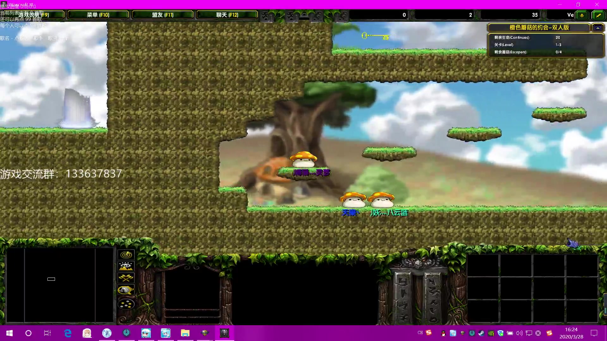Open Steam tray icon
This screenshot has width=607, height=341.
(481, 333)
